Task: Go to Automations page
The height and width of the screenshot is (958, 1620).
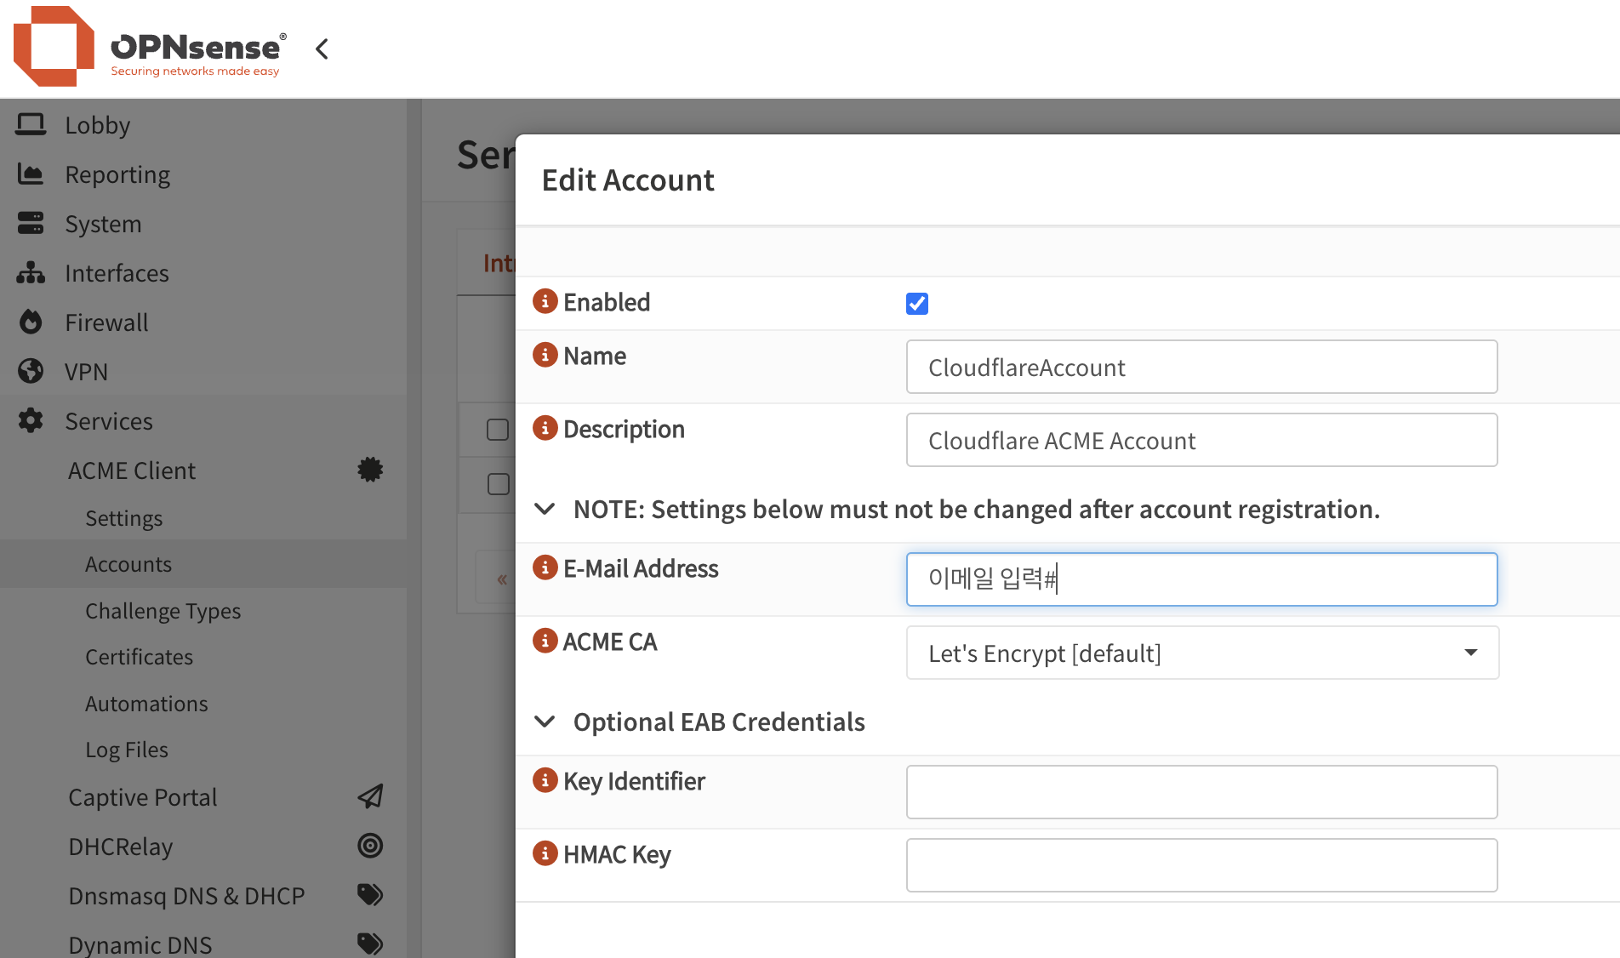Action: pyautogui.click(x=146, y=704)
